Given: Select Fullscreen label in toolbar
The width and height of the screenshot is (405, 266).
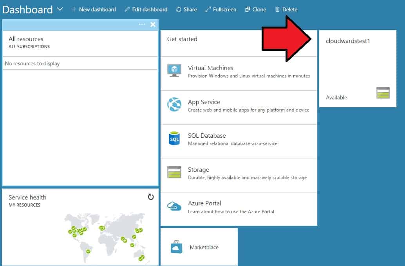Looking at the screenshot, I should pos(224,9).
